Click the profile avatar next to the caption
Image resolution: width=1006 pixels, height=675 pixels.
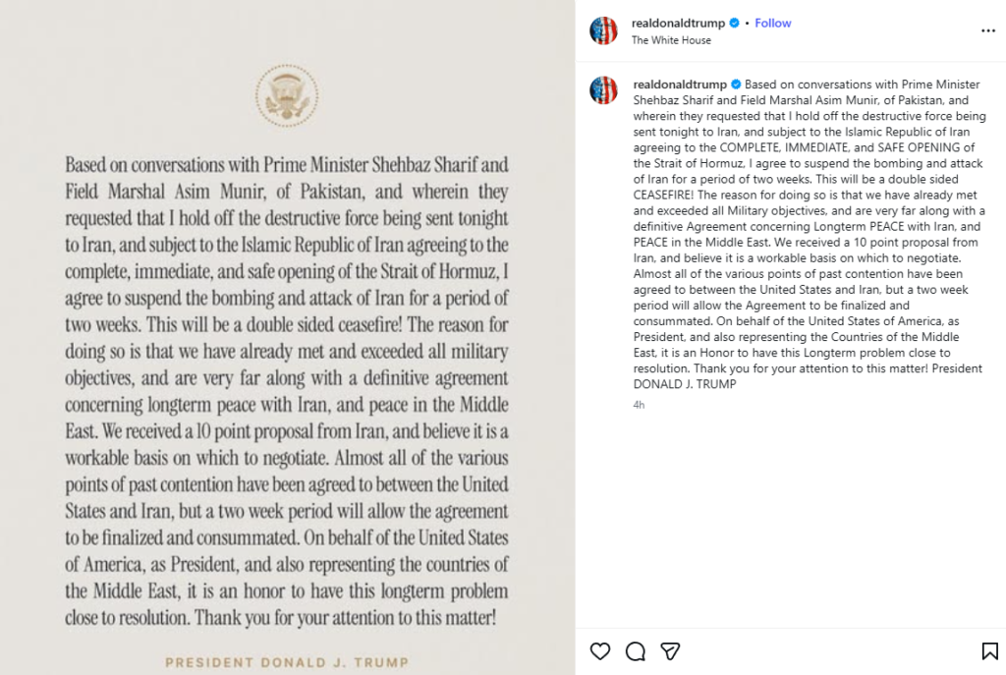point(603,90)
